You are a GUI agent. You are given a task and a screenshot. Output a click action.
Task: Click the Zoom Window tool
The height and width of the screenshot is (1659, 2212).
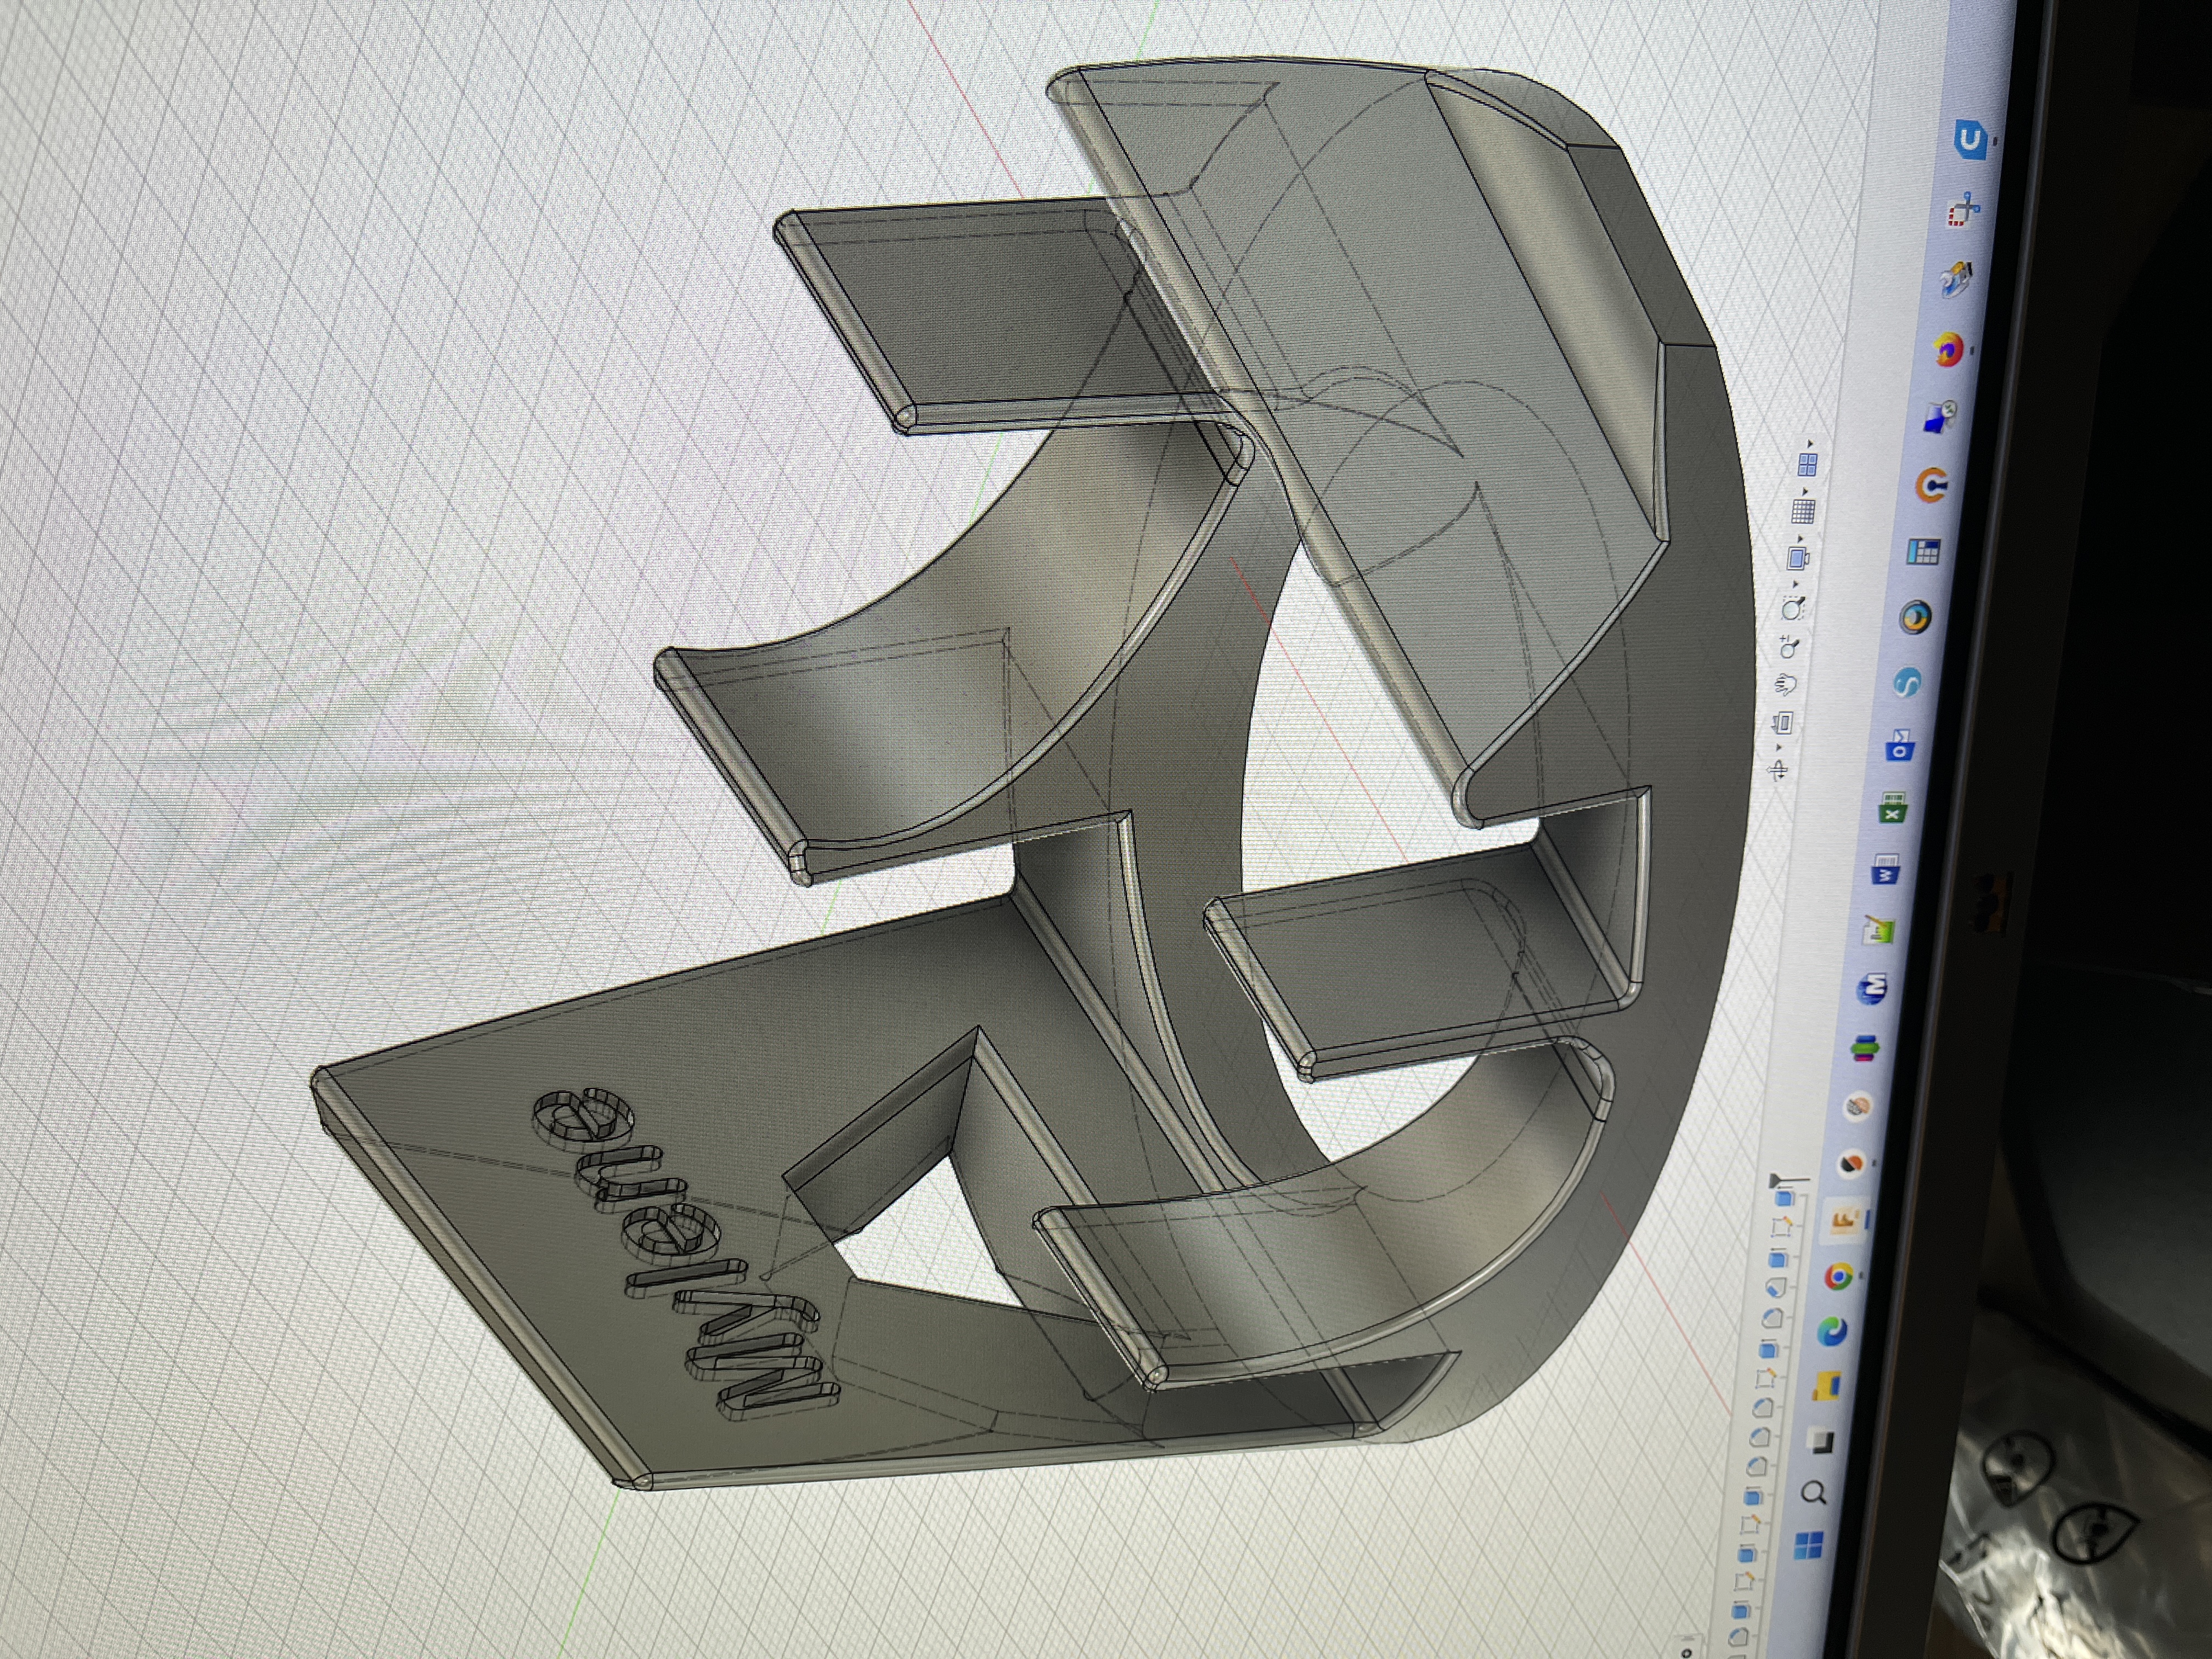[x=1793, y=608]
